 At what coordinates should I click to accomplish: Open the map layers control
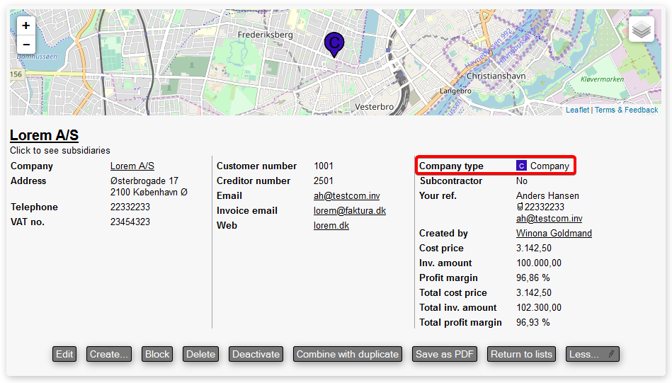tap(641, 30)
